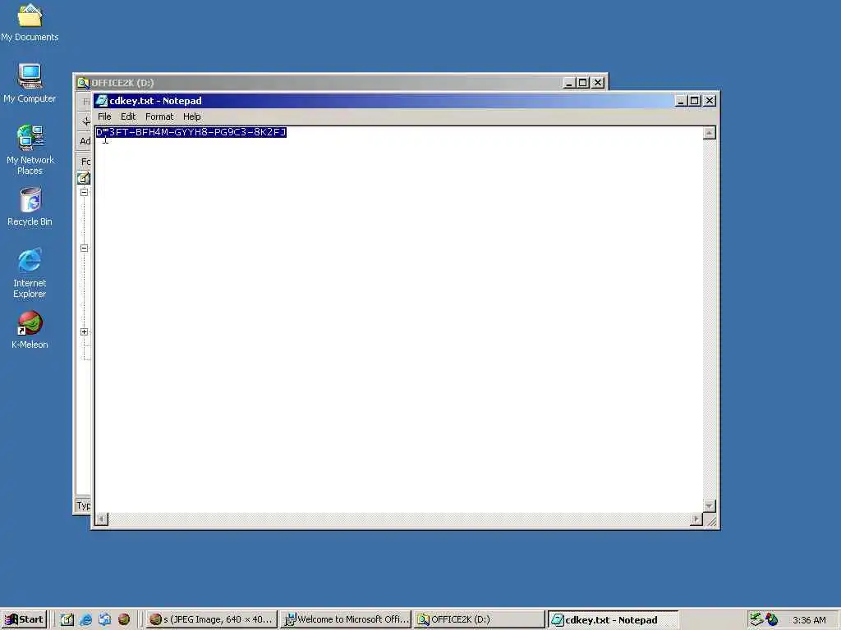This screenshot has height=630, width=841.
Task: Close the cdkey.txt Notepad window
Action: click(710, 101)
